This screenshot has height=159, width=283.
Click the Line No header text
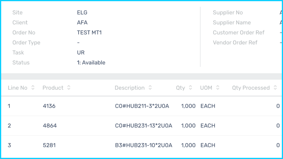coord(18,88)
